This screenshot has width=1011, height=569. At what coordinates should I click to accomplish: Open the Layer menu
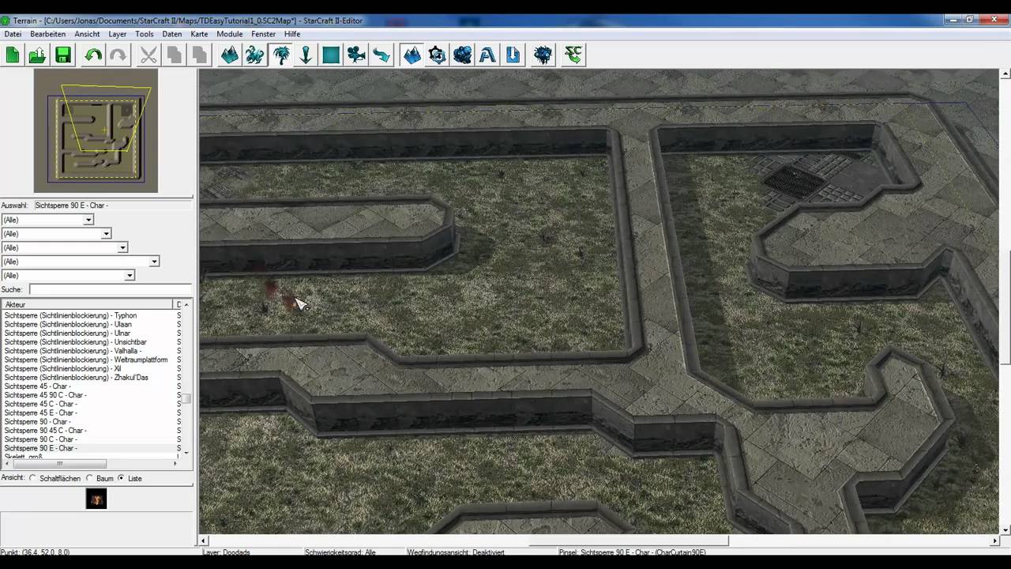(x=117, y=34)
